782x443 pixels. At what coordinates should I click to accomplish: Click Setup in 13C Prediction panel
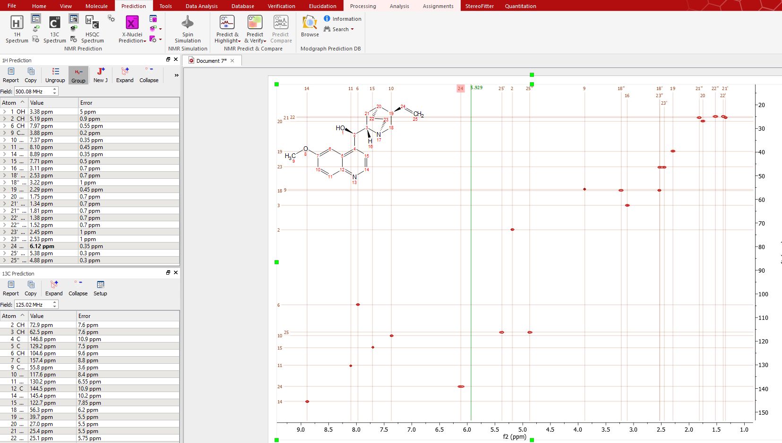(100, 288)
